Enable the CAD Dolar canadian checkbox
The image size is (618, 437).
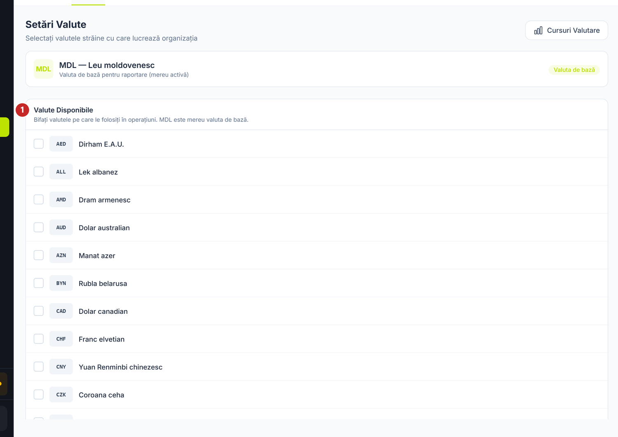click(x=39, y=311)
